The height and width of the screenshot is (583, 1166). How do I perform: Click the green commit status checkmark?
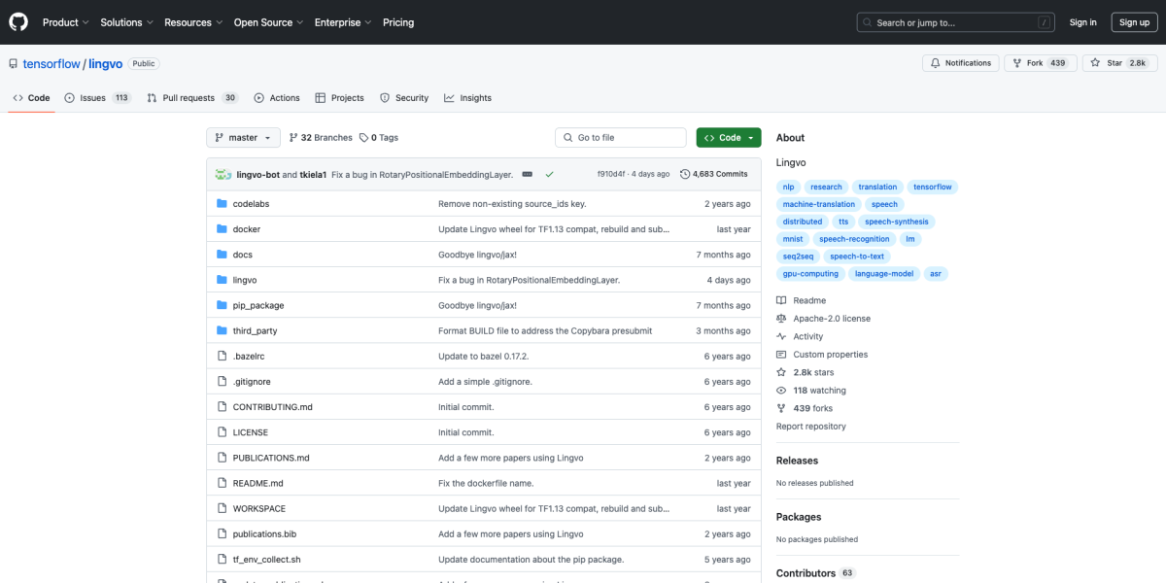pos(550,174)
